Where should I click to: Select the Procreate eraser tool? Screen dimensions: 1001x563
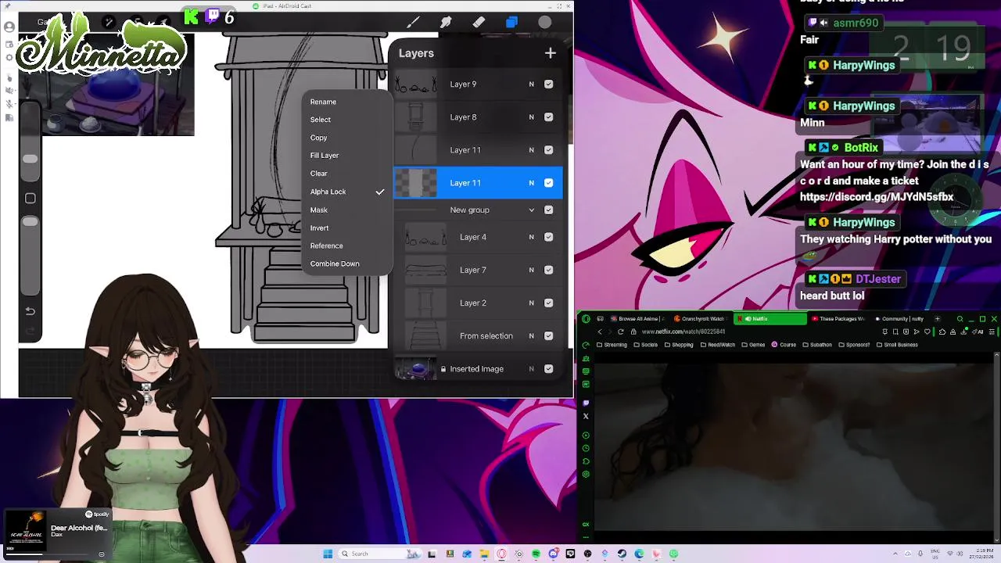click(479, 22)
